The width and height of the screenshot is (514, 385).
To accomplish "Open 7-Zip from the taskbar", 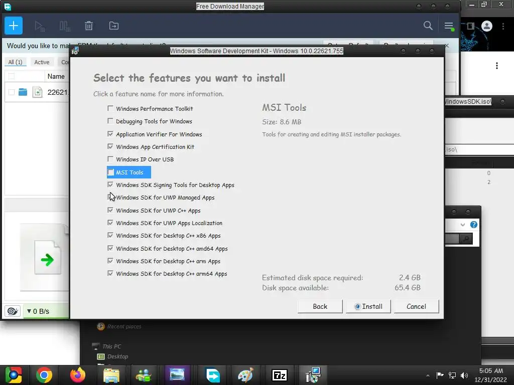I will [280, 375].
